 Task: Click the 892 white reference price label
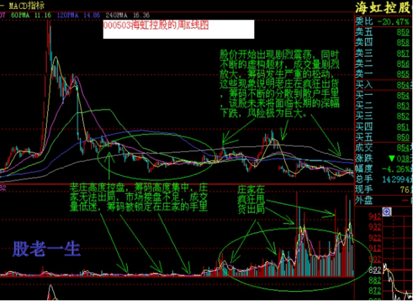(x=375, y=270)
